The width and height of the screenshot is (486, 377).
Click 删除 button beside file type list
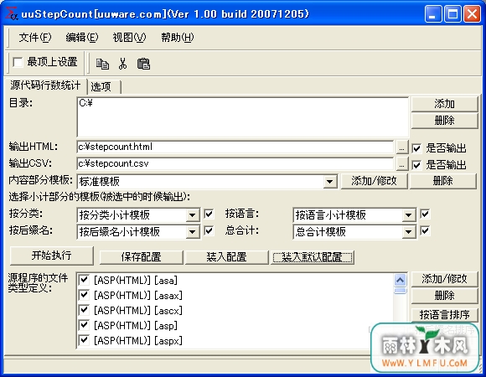pyautogui.click(x=444, y=296)
